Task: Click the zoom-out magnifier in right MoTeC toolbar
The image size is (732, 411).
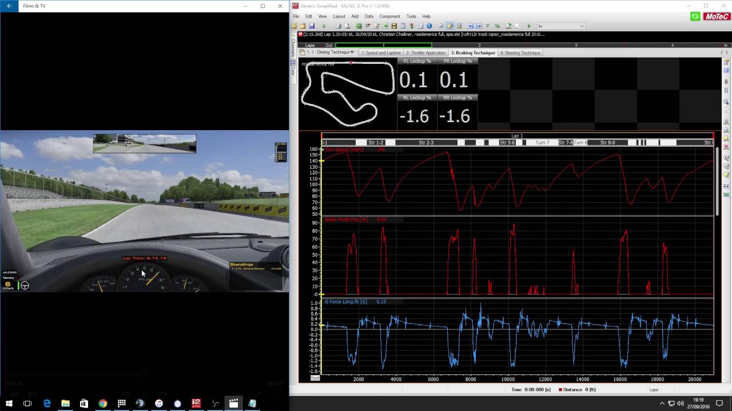Action: (x=726, y=130)
